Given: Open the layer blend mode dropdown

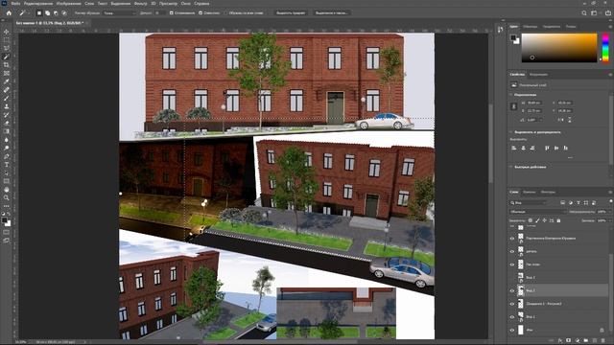Looking at the screenshot, I should point(537,212).
